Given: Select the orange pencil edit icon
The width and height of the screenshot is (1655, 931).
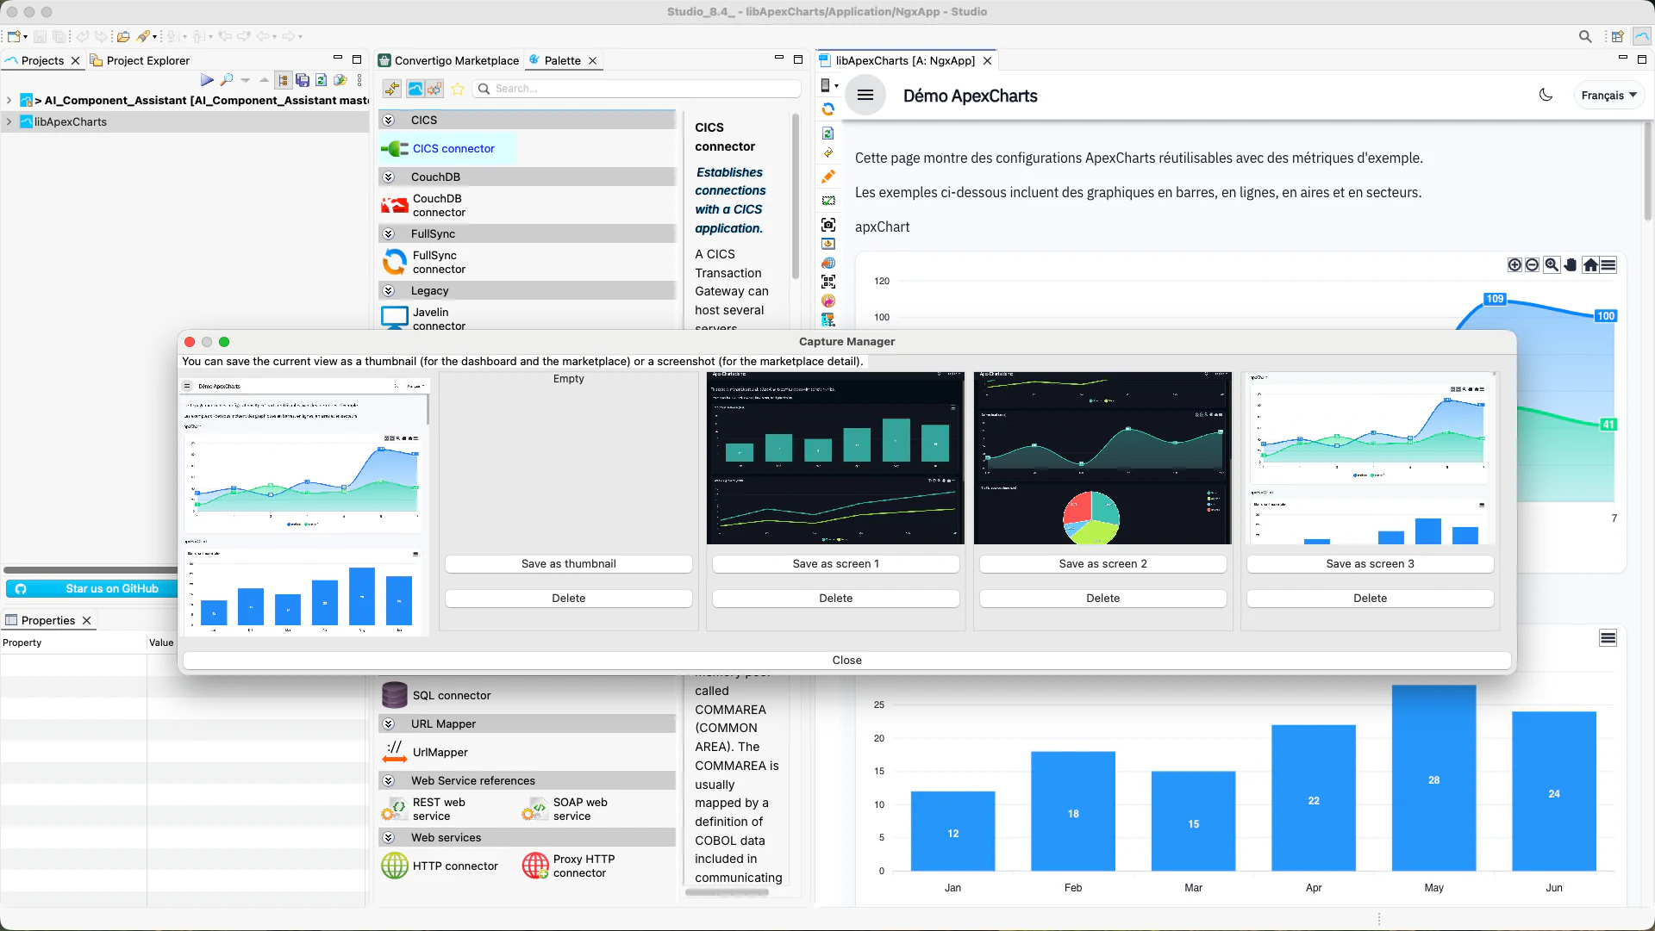Looking at the screenshot, I should click(x=828, y=177).
